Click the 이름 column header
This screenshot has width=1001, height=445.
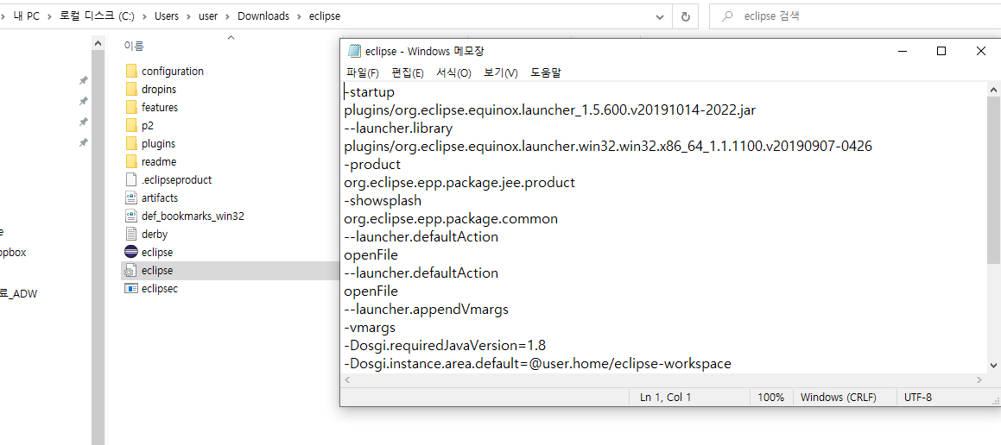133,46
